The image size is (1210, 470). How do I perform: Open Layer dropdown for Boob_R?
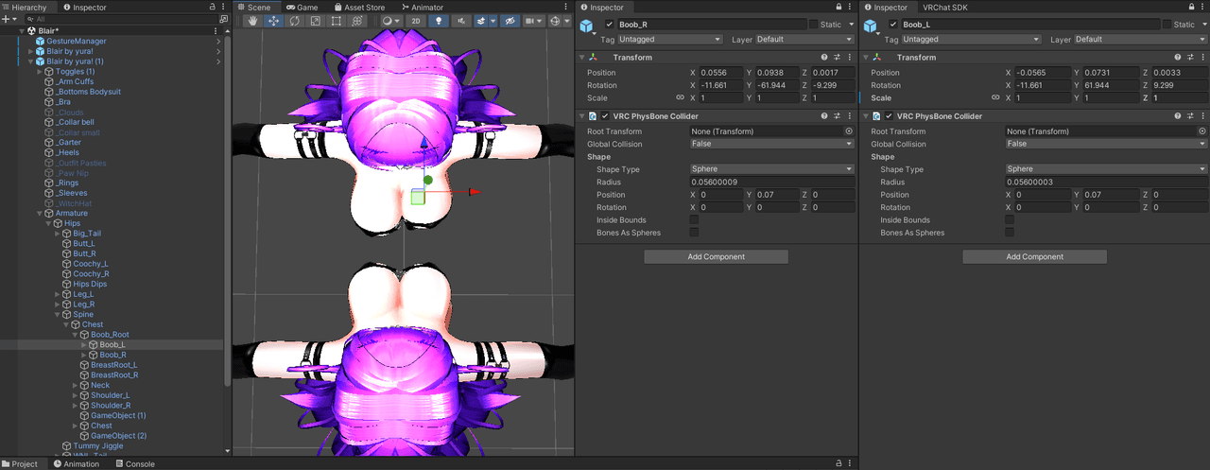[x=804, y=40]
